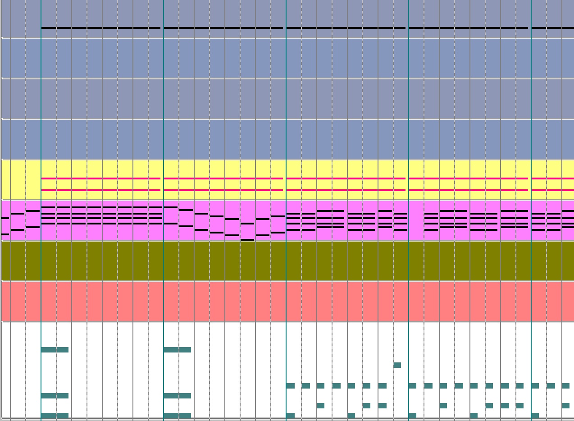
Task: Click the empty olive green track lane
Action: 288,261
